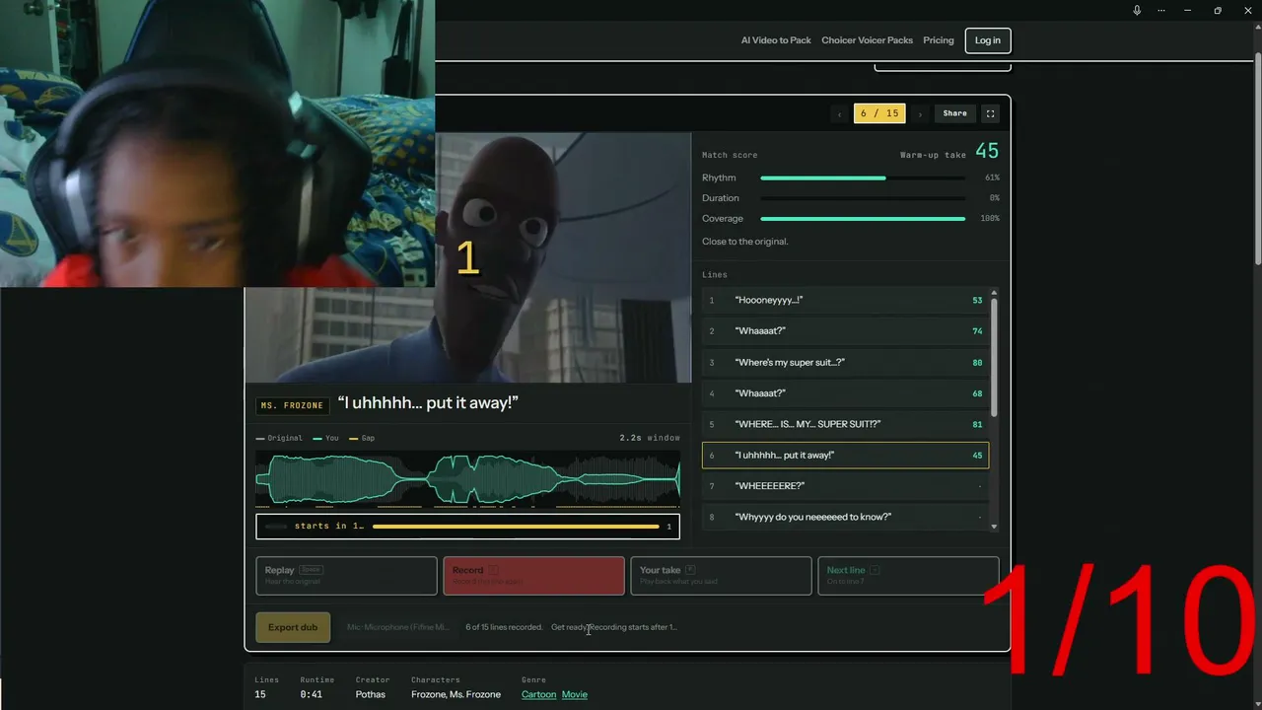Click the "6 of 15 lines recorded." status text
This screenshot has height=710, width=1262.
(x=504, y=627)
